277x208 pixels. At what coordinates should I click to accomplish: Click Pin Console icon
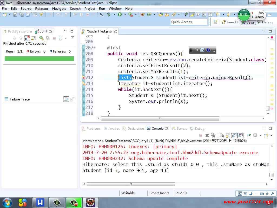point(249,135)
